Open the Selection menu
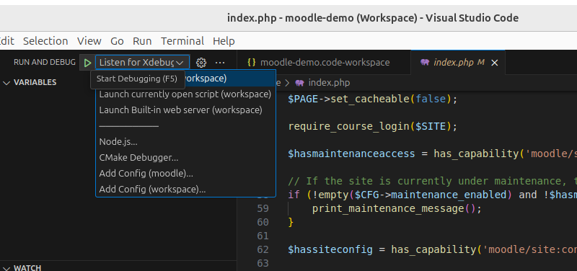Screen dimensions: 577x271 tap(45, 41)
